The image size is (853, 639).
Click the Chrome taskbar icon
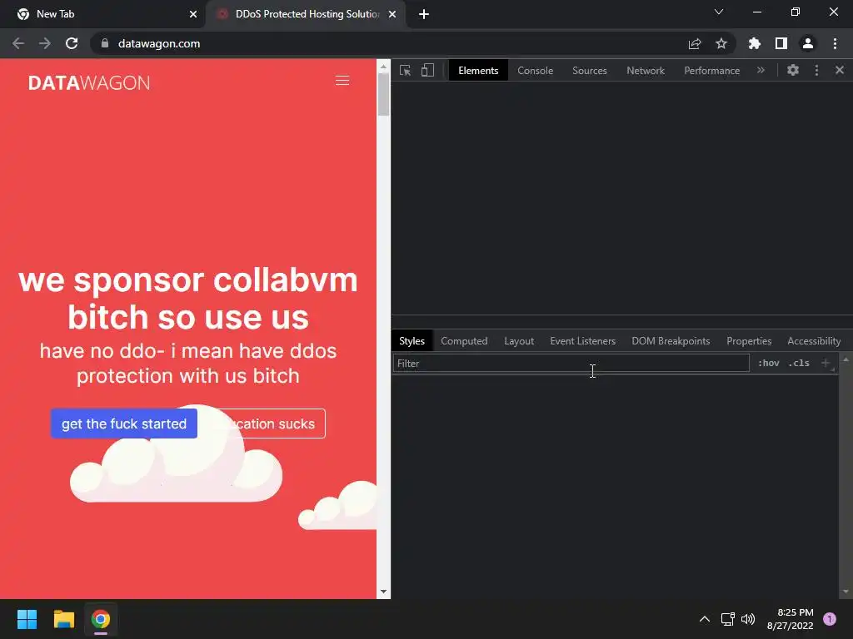pyautogui.click(x=101, y=619)
